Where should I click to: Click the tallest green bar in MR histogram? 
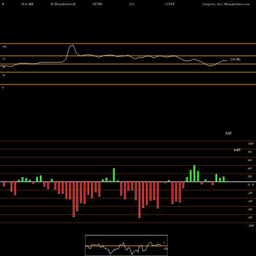point(194,174)
